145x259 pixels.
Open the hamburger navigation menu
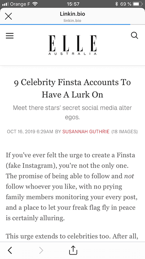[x=10, y=36]
